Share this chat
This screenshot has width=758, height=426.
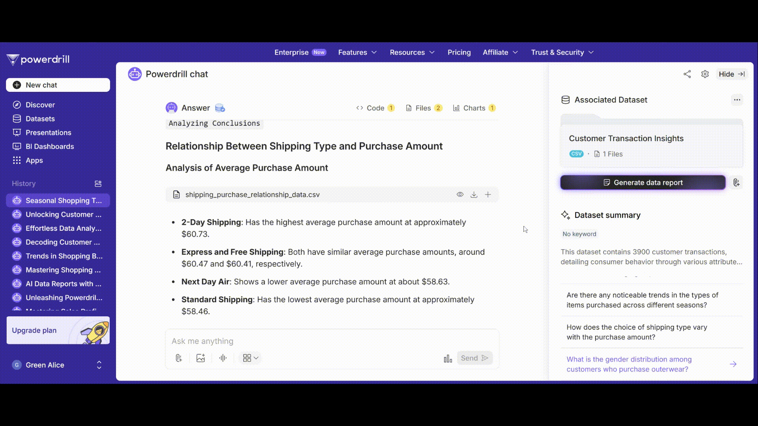coord(687,74)
